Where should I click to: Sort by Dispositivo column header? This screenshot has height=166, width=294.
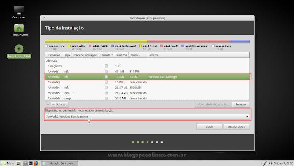54,55
